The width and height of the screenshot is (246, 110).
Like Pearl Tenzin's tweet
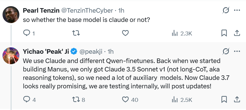click(x=125, y=33)
